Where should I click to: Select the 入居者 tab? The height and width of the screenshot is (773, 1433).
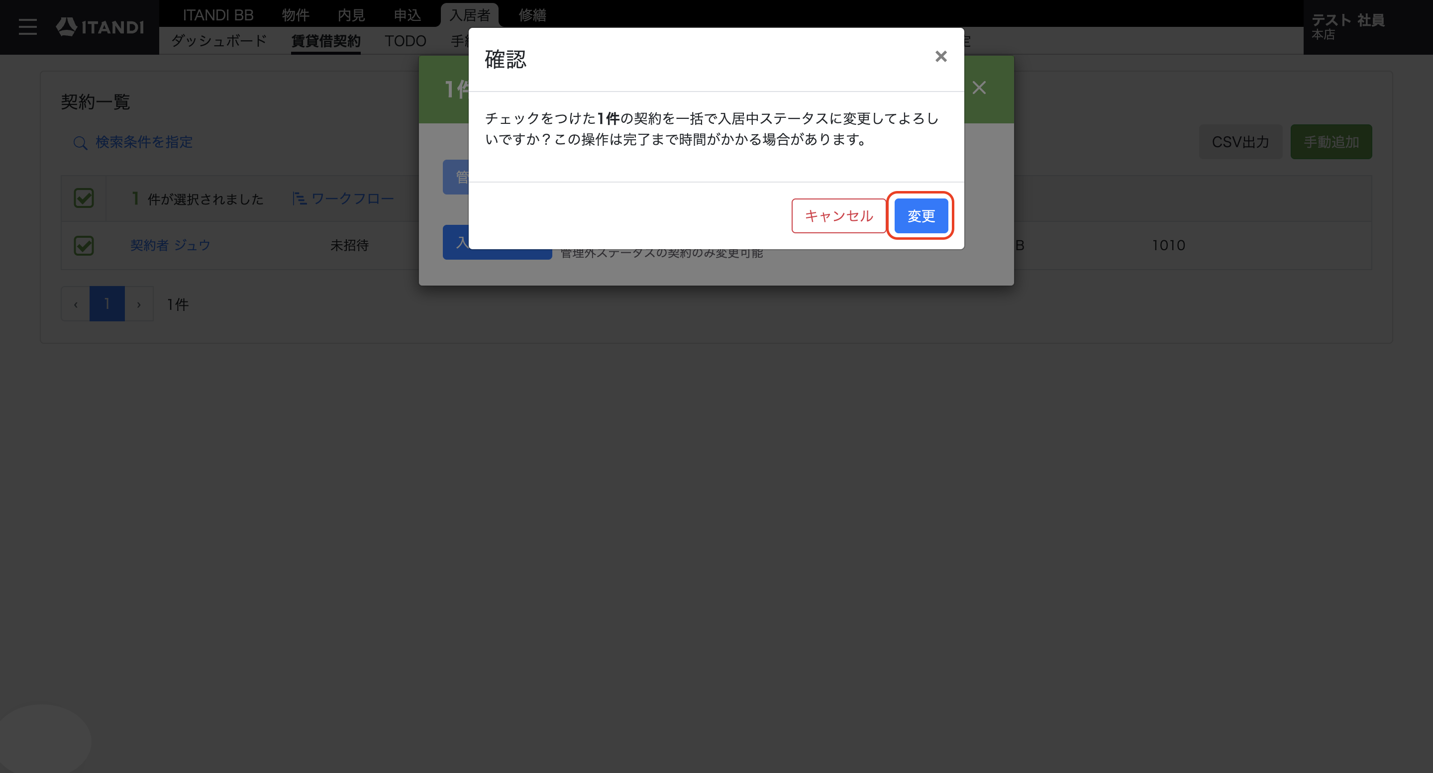coord(470,15)
